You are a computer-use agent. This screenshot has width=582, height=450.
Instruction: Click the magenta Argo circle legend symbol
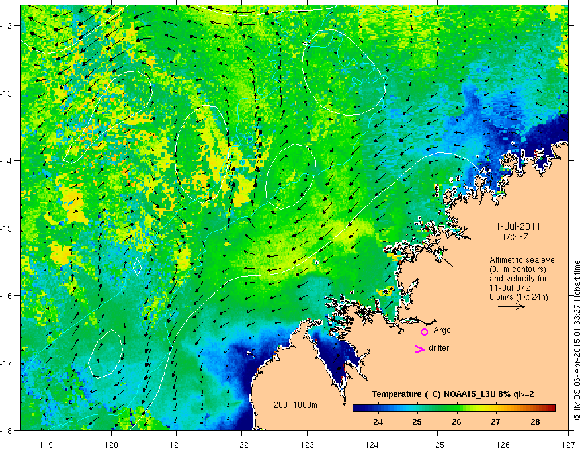[x=424, y=332]
